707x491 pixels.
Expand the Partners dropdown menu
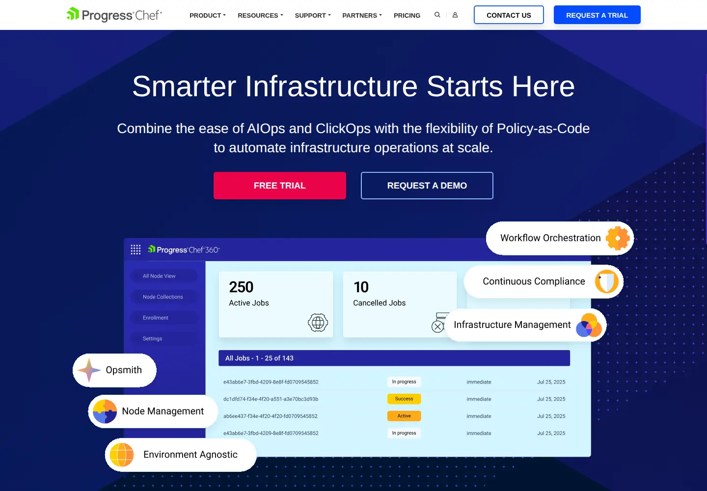pyautogui.click(x=362, y=15)
